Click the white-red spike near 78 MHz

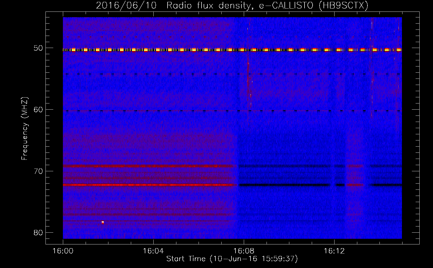click(103, 222)
